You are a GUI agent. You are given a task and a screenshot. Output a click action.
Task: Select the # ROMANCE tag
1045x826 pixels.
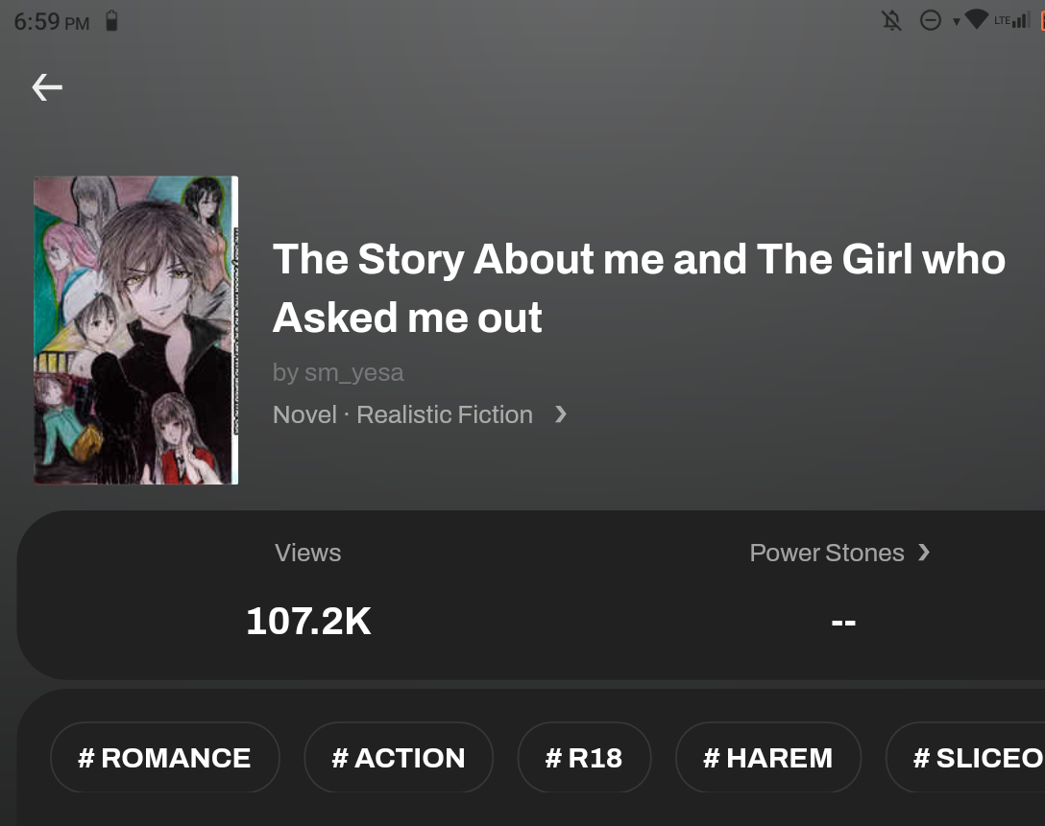[164, 758]
